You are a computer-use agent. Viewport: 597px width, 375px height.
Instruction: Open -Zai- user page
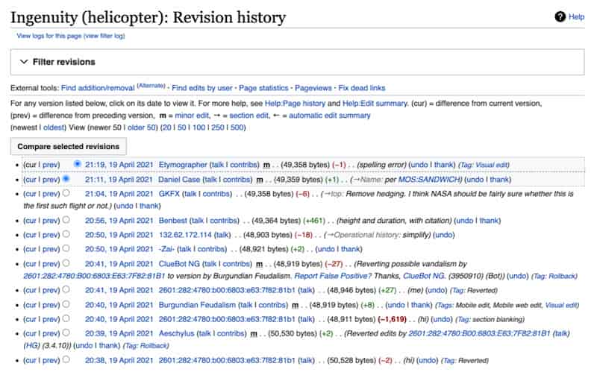pos(166,249)
